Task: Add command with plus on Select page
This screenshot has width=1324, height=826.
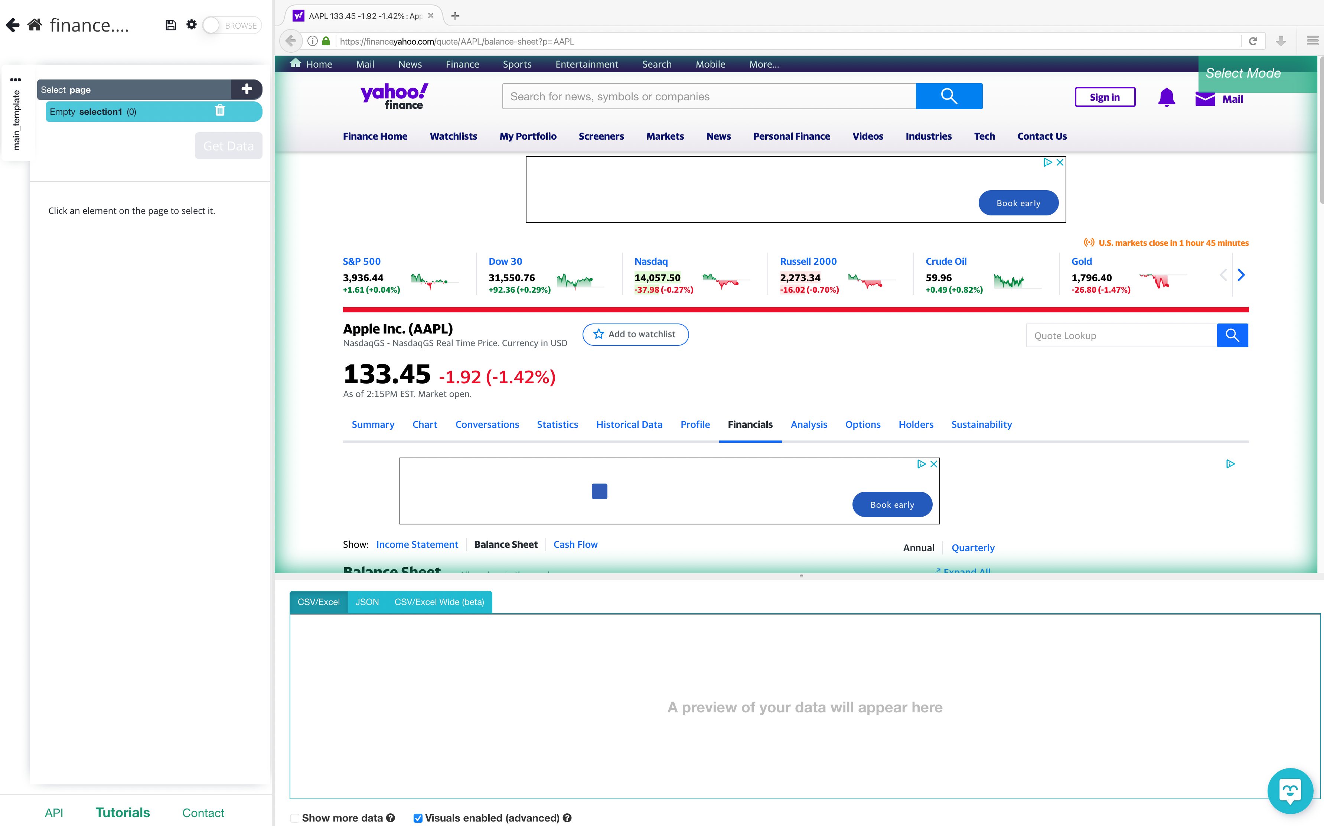Action: pyautogui.click(x=247, y=89)
